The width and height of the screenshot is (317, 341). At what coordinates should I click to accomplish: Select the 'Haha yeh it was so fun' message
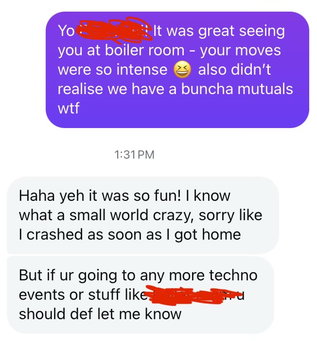(143, 215)
